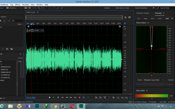The width and height of the screenshot is (175, 109).
Task: Toggle channel headphones icon beside ruler
Action: 125,23
